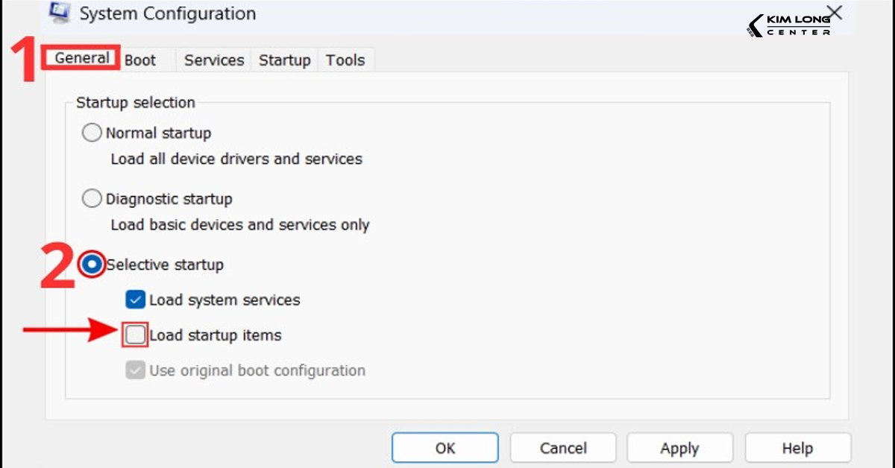The height and width of the screenshot is (468, 895).
Task: Open the Boot tab
Action: (x=140, y=60)
